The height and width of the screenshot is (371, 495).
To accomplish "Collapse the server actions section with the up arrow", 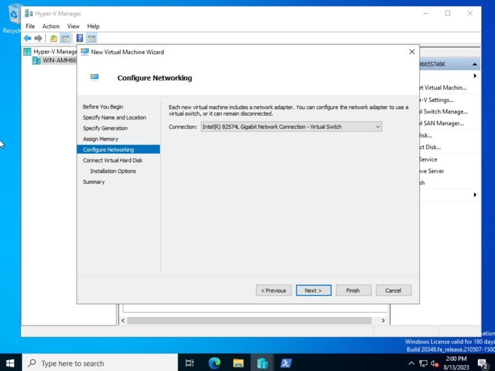I will [x=474, y=63].
